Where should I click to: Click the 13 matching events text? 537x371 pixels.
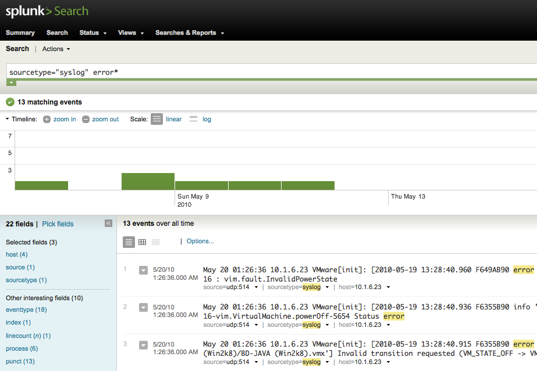[x=49, y=102]
